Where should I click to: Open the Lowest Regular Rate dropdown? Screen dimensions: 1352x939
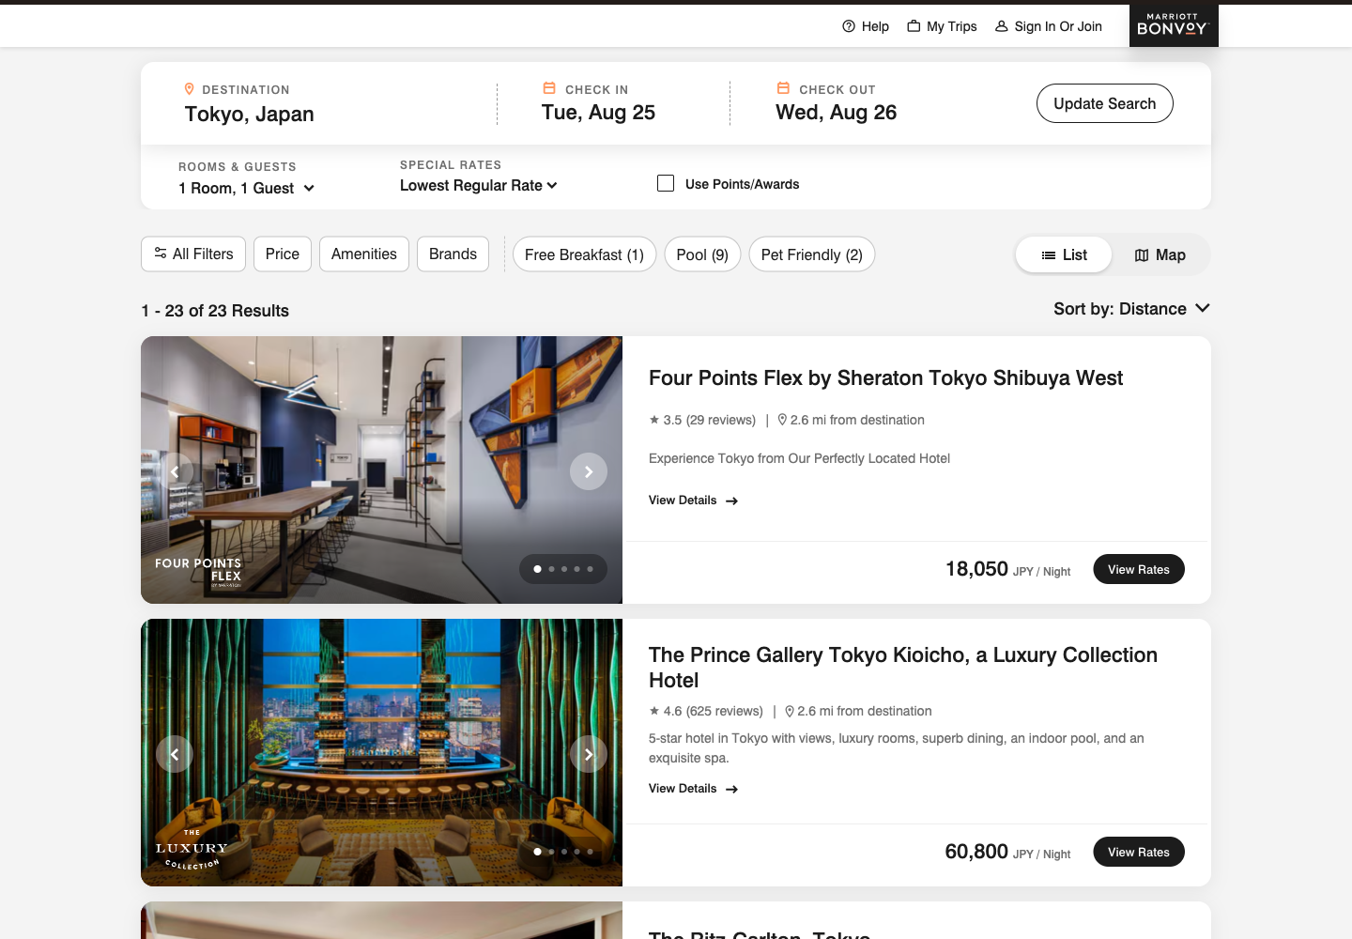tap(479, 185)
